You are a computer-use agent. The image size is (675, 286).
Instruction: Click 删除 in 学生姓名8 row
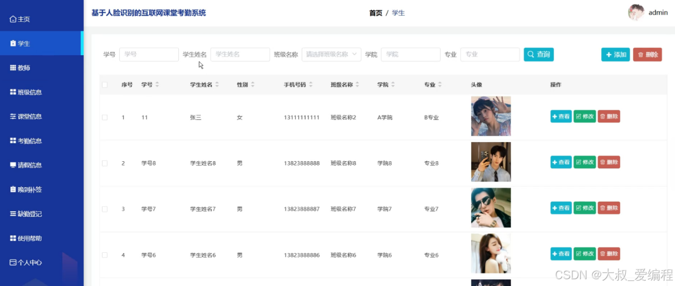[609, 162]
